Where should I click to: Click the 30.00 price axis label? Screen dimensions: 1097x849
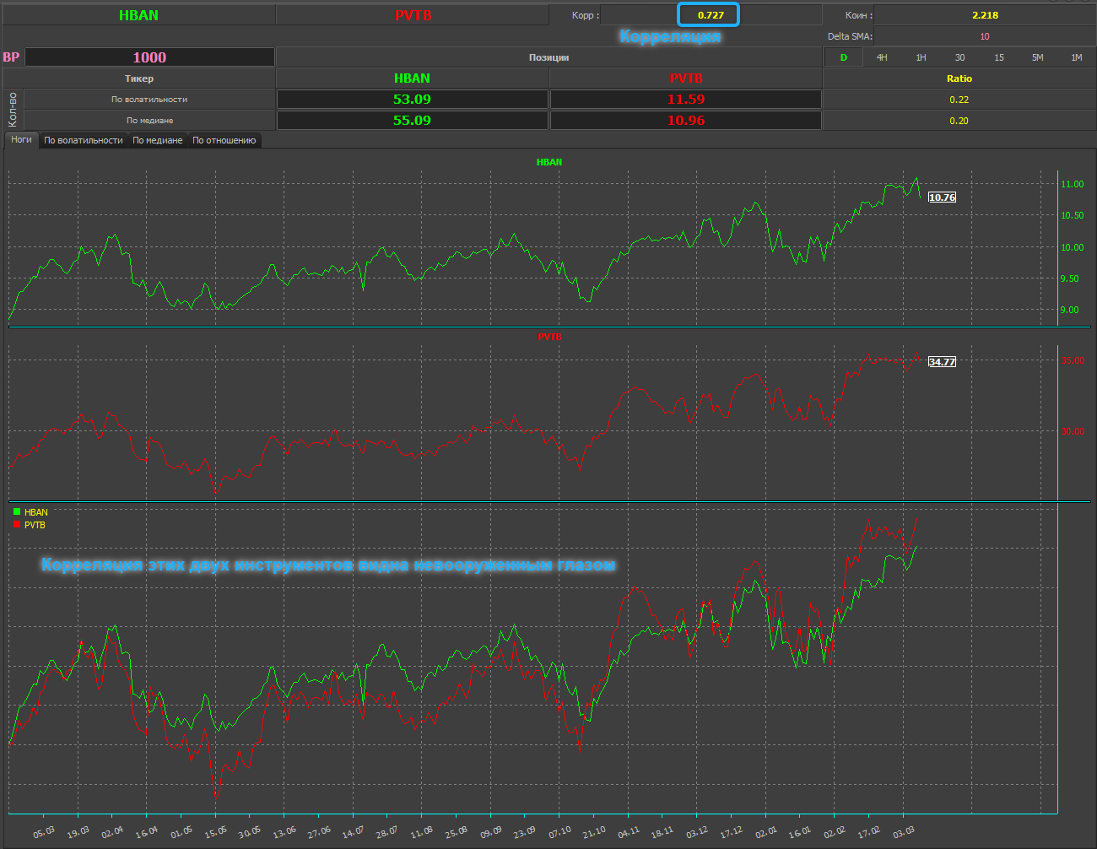pyautogui.click(x=1073, y=431)
